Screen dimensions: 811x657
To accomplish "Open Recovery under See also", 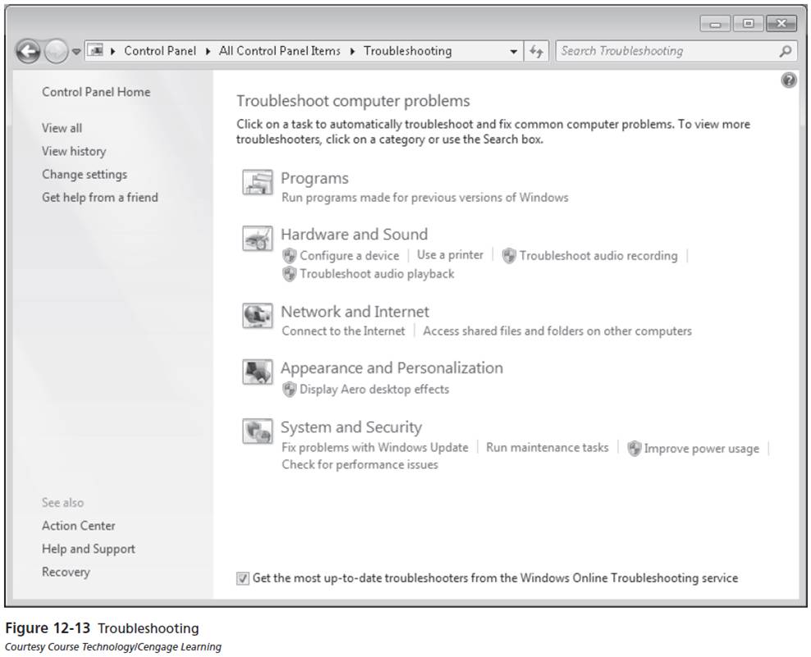I will point(66,573).
